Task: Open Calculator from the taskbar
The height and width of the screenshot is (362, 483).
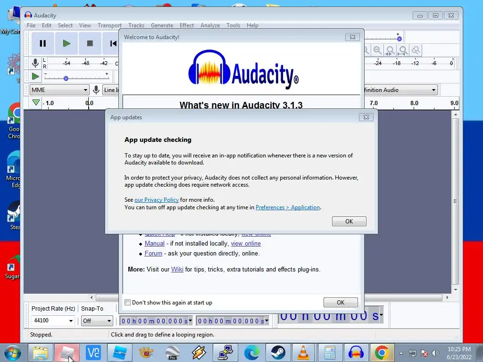Action: (x=330, y=353)
